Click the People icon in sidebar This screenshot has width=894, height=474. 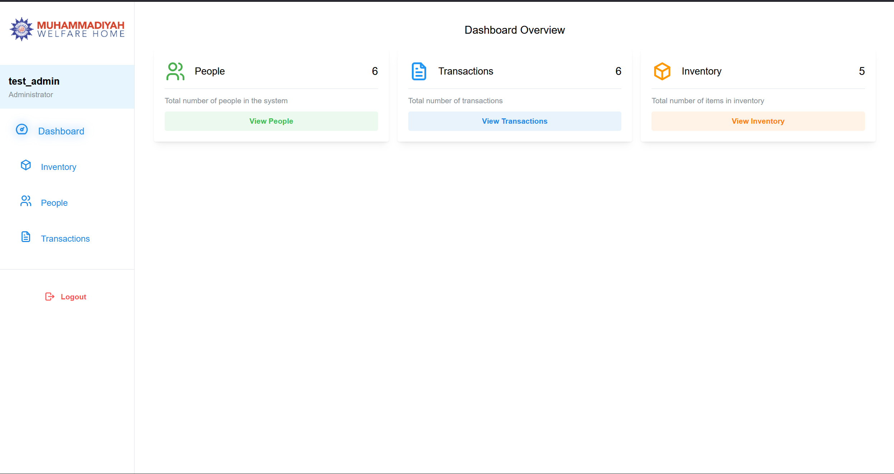(x=26, y=201)
